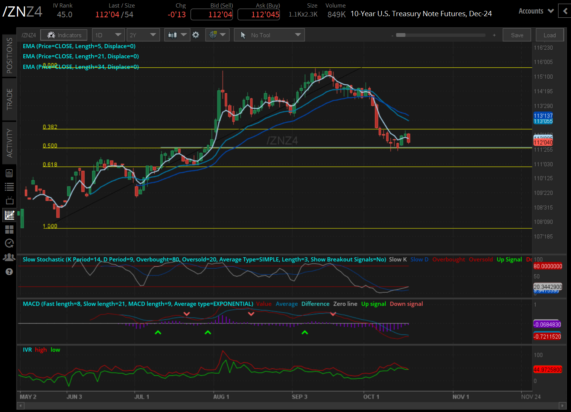
Task: Click the help question mark icon
Action: click(9, 272)
